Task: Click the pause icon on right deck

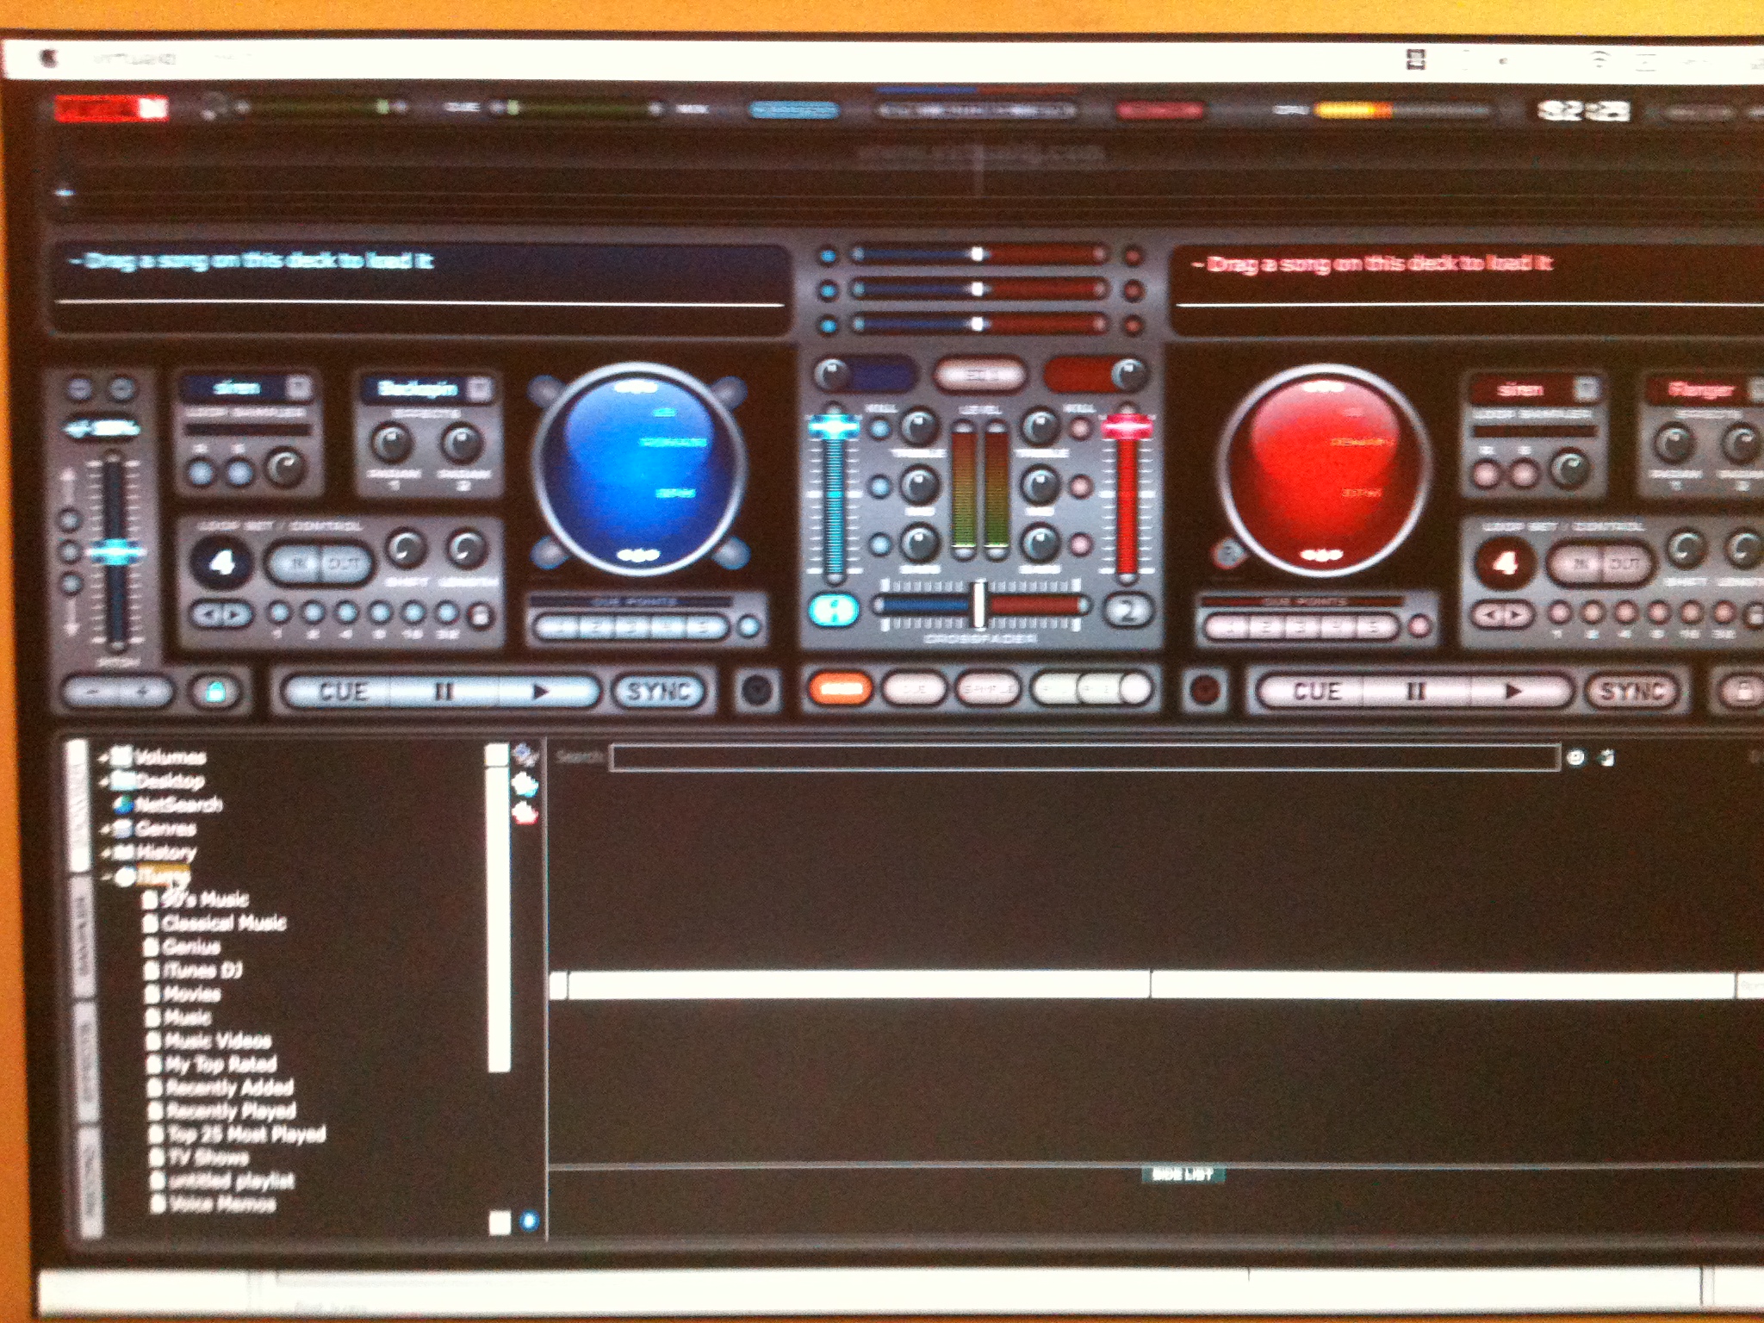Action: pos(1415,691)
